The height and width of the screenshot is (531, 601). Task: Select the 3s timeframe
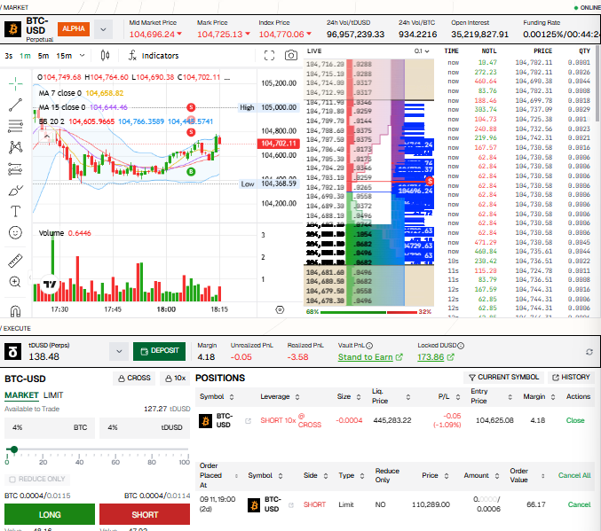point(8,56)
